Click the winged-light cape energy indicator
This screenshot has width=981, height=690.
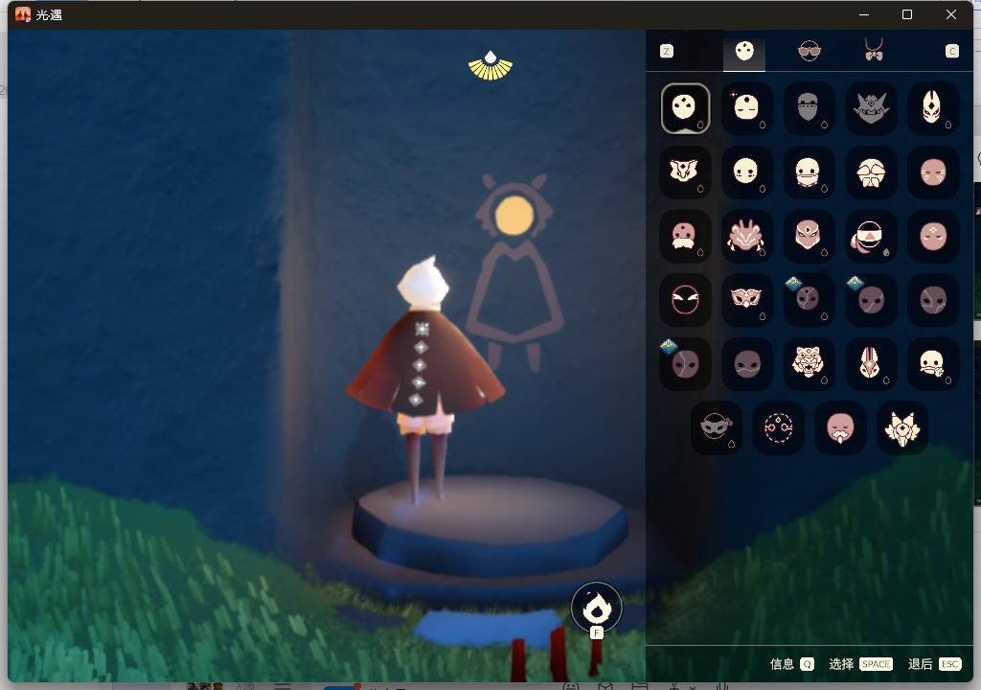click(x=490, y=66)
